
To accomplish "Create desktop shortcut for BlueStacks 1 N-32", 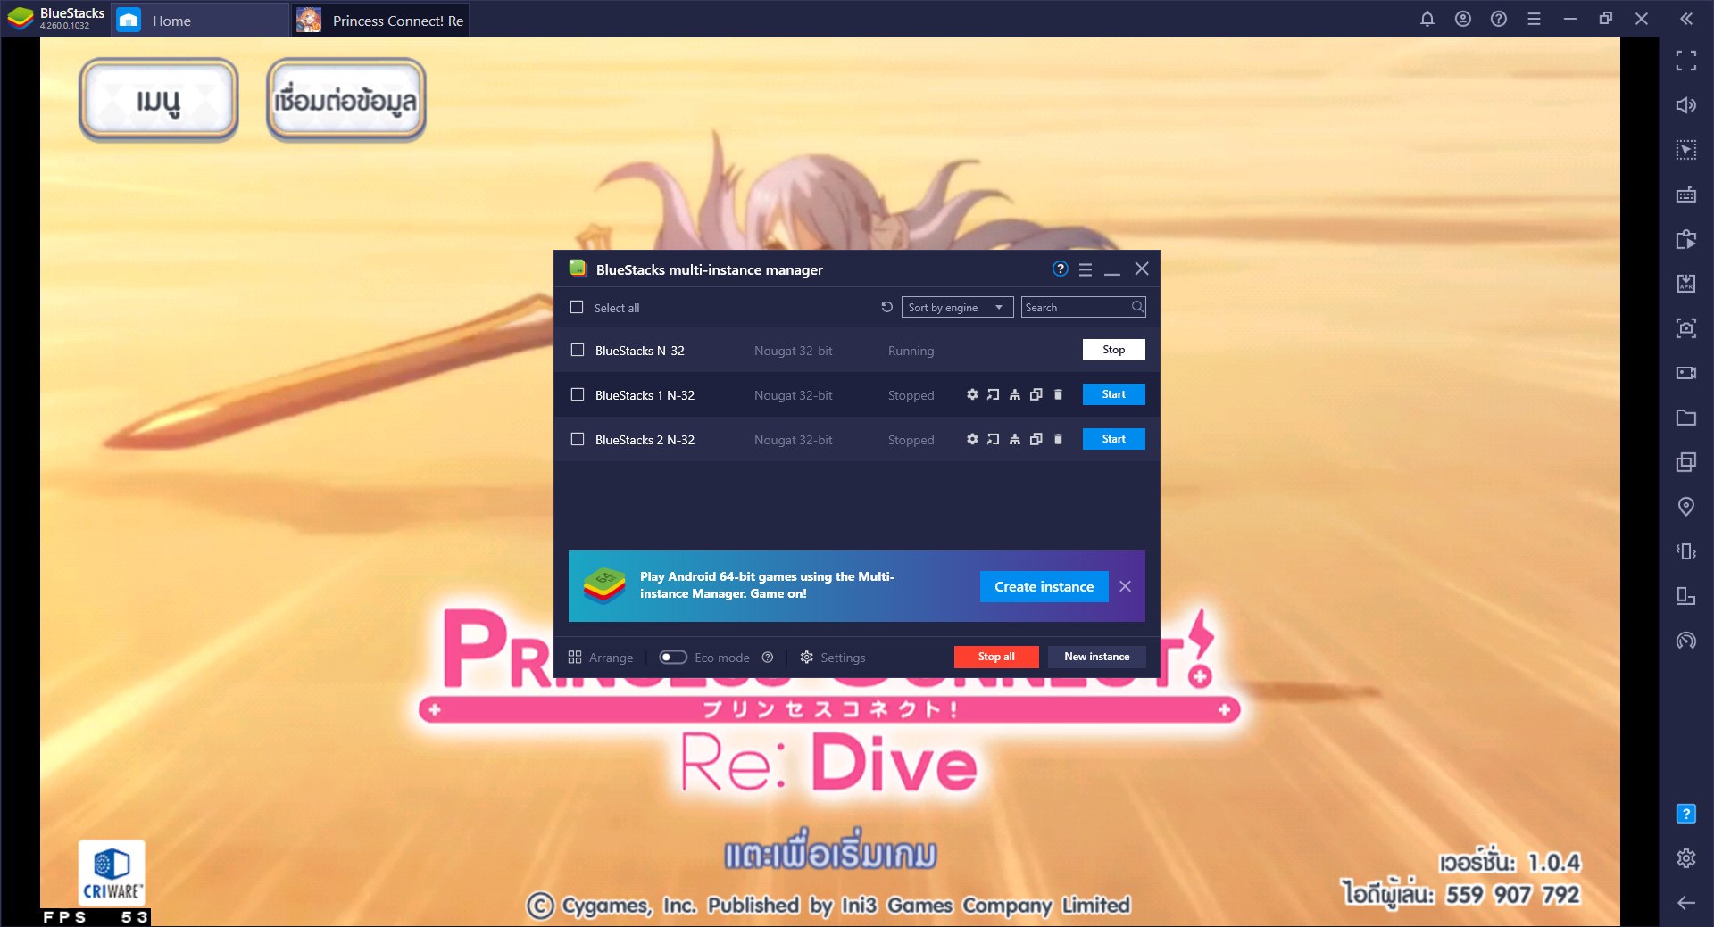I will (x=994, y=394).
